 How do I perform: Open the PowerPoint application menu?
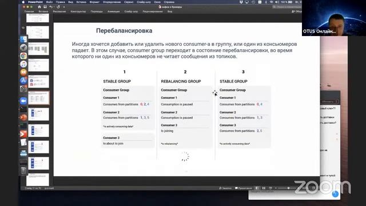coord(35,2)
